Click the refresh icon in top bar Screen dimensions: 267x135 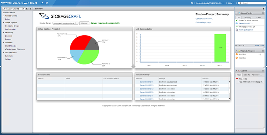192,3
